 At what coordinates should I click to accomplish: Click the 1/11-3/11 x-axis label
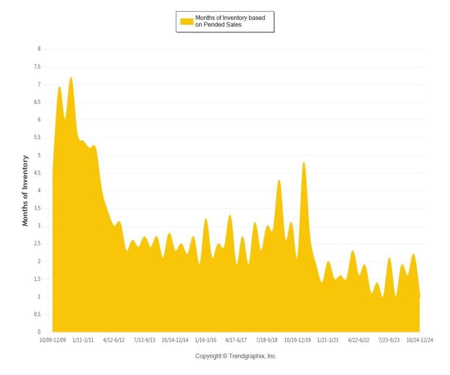[x=83, y=340]
